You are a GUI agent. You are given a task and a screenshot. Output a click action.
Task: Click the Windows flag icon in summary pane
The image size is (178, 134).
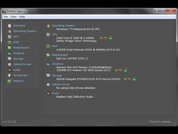(x=48, y=26)
